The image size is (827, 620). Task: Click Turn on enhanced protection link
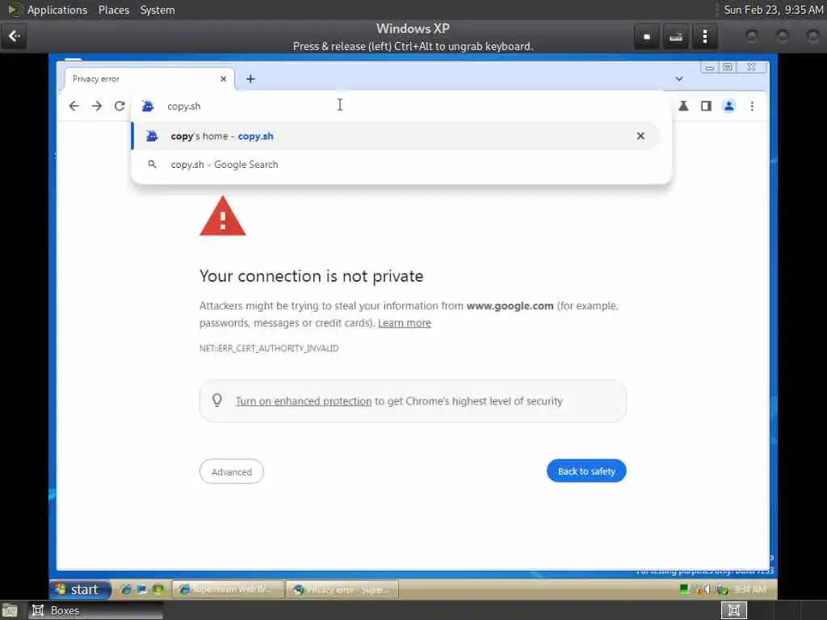[x=304, y=401]
